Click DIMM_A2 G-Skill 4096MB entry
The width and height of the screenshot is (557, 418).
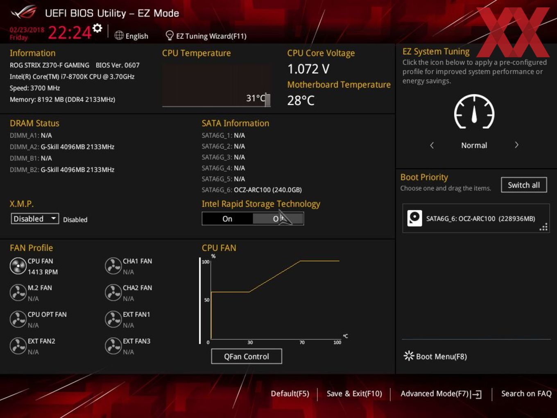tap(62, 147)
